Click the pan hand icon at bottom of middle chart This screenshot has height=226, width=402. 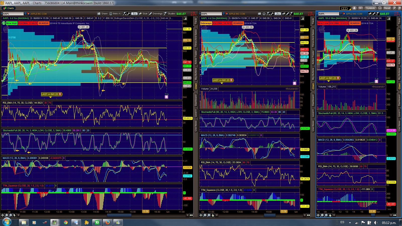tap(213, 215)
